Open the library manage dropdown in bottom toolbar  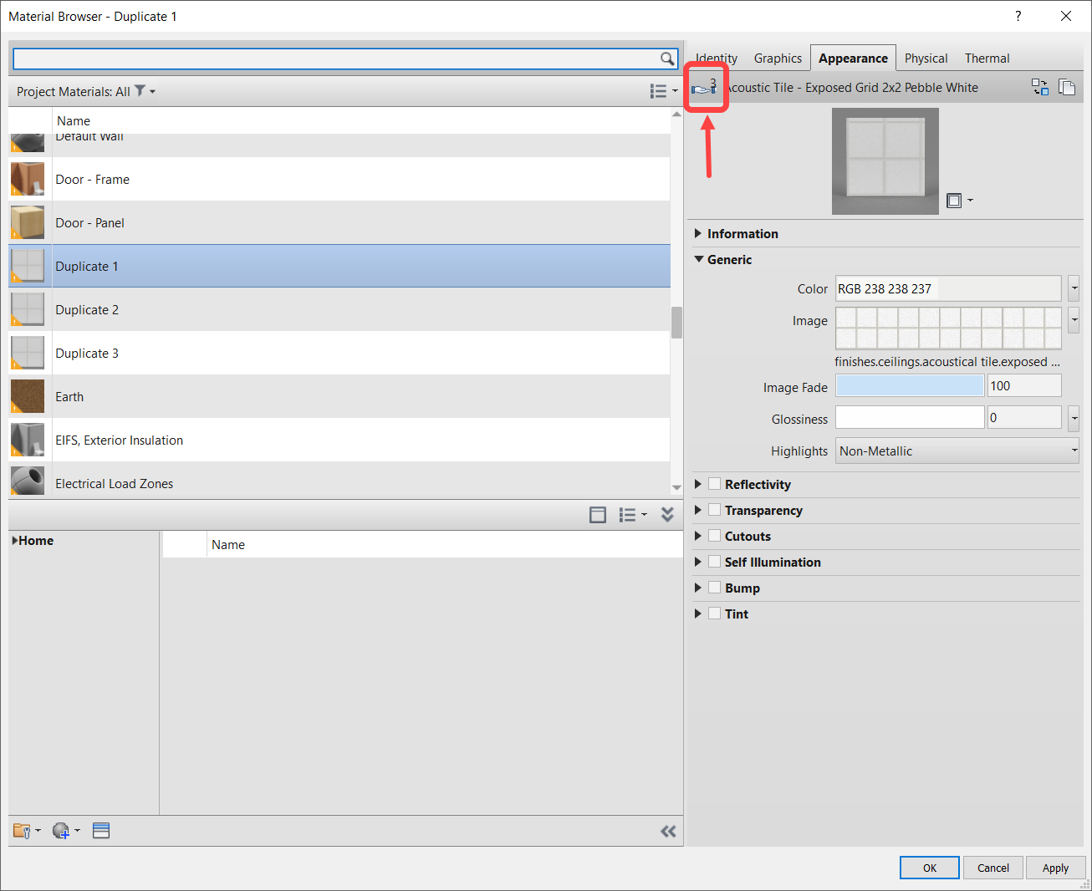click(28, 830)
